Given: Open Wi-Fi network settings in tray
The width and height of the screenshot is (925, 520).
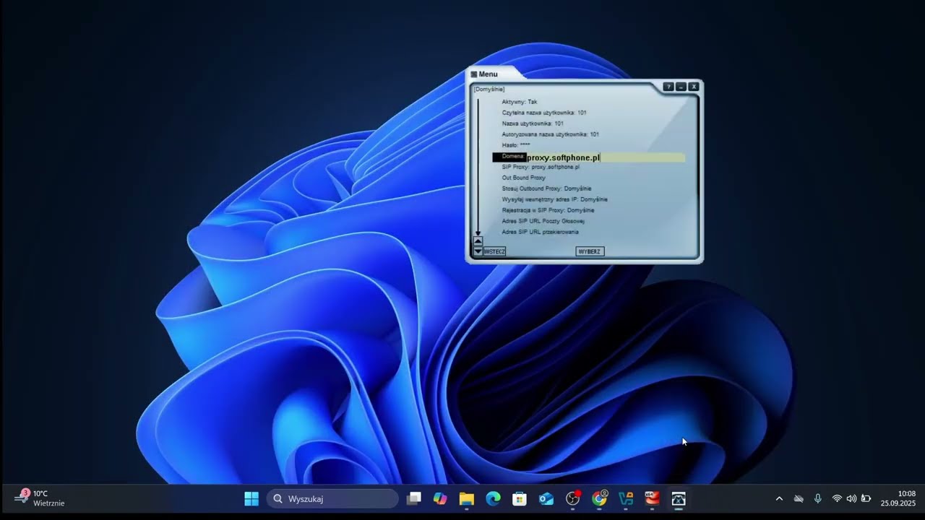Looking at the screenshot, I should click(x=837, y=498).
